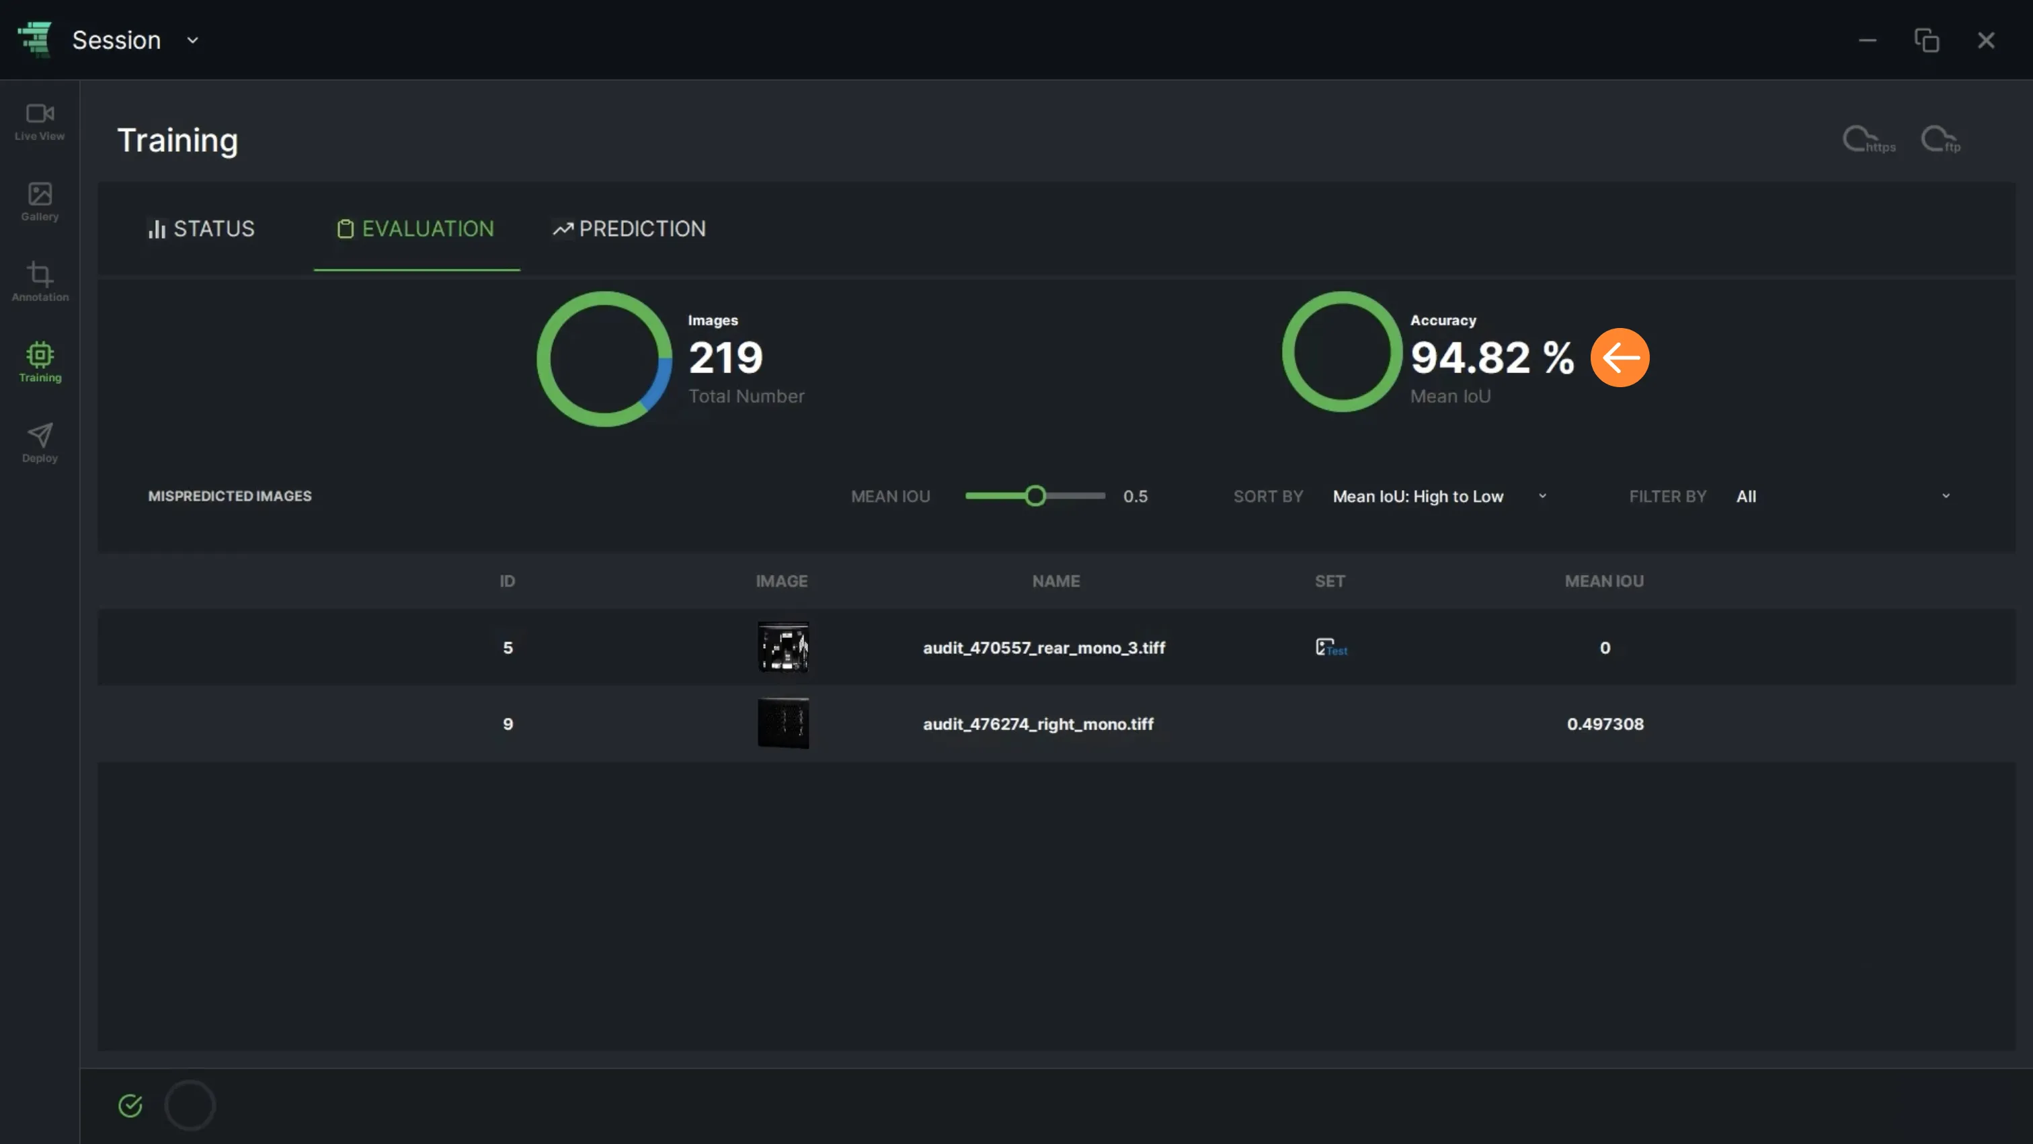Open the Live View sidebar icon
This screenshot has width=2033, height=1144.
pos(40,122)
